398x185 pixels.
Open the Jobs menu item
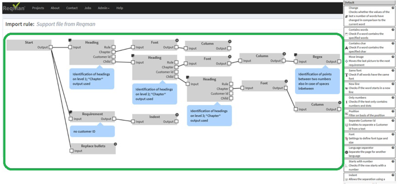click(88, 8)
